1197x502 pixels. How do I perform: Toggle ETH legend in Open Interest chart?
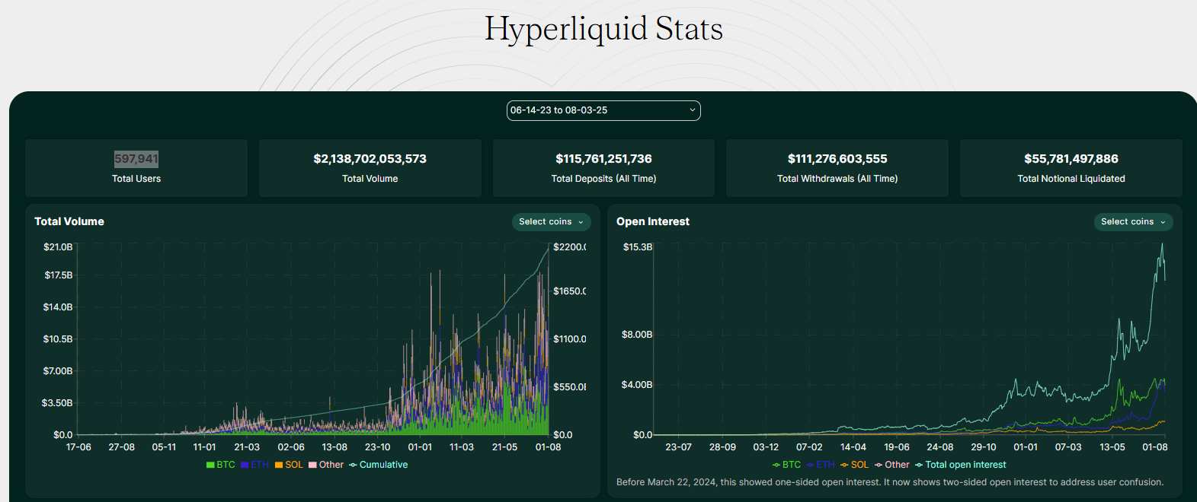coord(820,465)
